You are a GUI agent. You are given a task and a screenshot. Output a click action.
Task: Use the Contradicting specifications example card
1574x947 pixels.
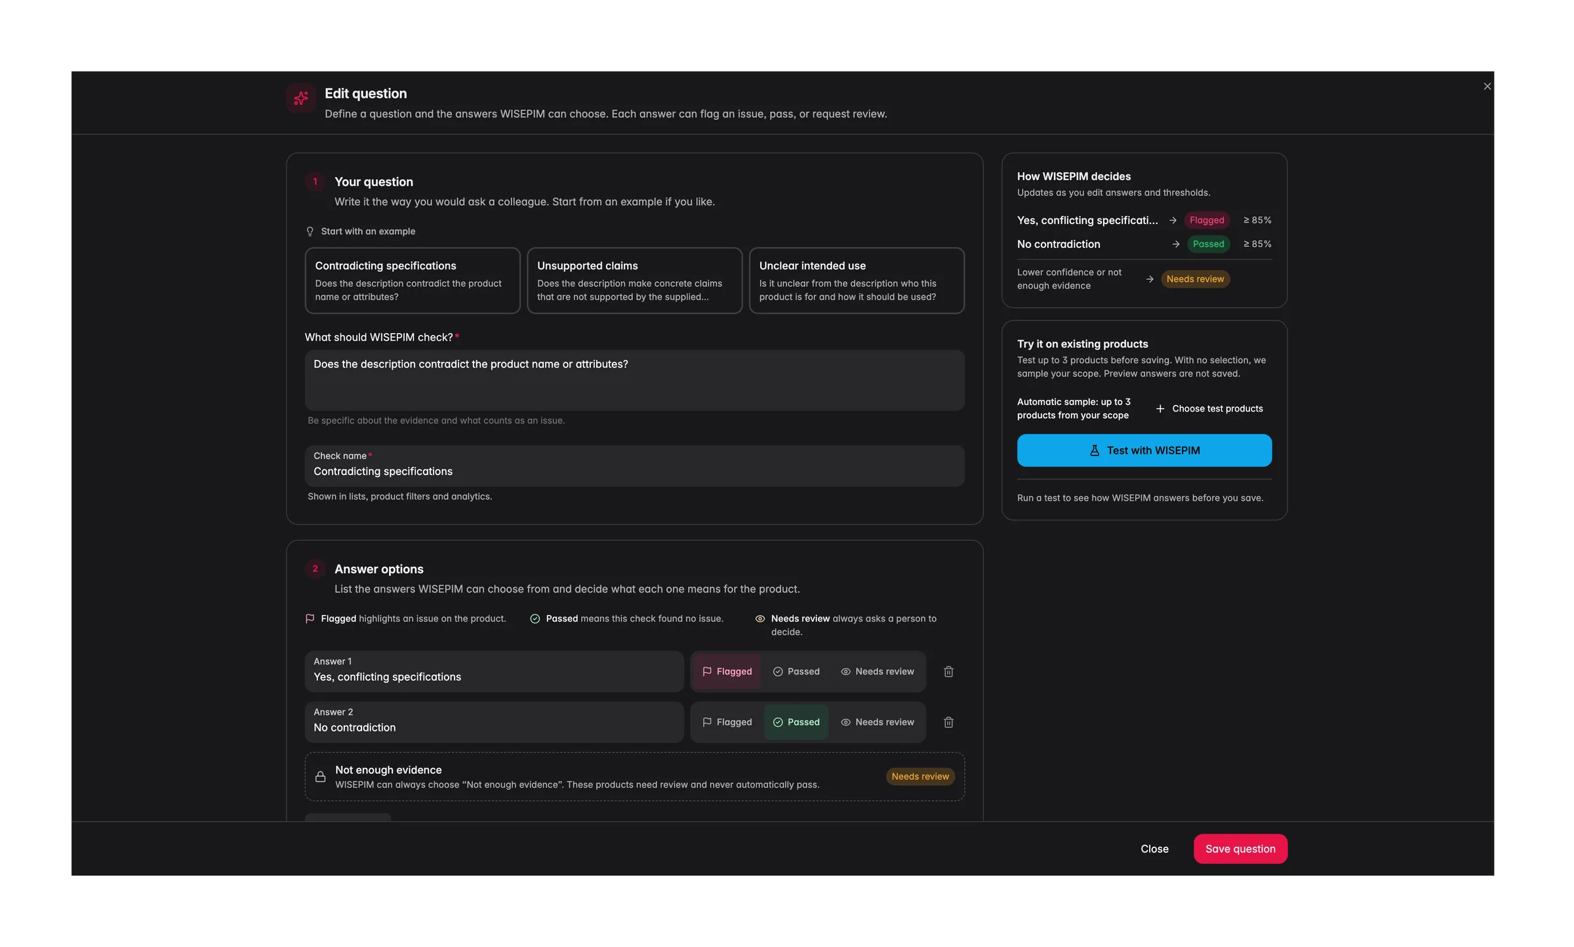(413, 280)
